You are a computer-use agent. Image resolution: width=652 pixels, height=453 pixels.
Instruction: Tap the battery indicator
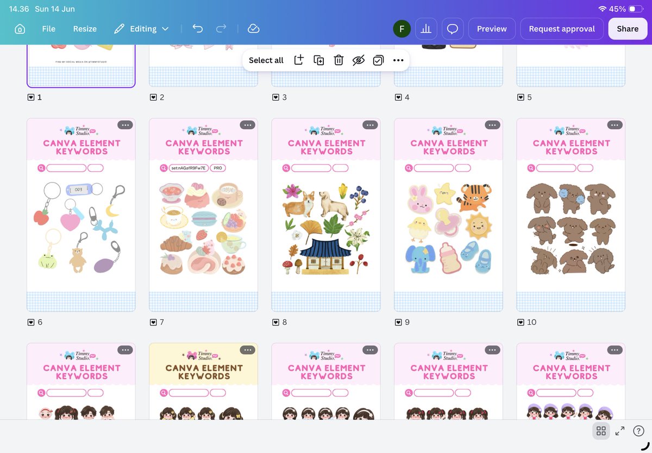pos(636,9)
